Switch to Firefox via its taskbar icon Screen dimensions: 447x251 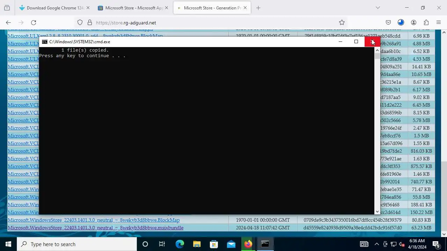tap(248, 244)
